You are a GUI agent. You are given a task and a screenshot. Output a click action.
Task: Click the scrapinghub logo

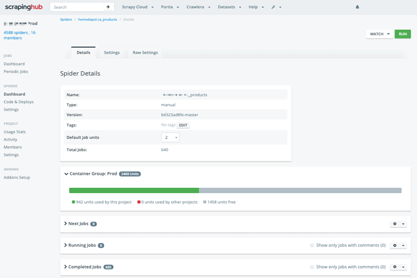23,7
